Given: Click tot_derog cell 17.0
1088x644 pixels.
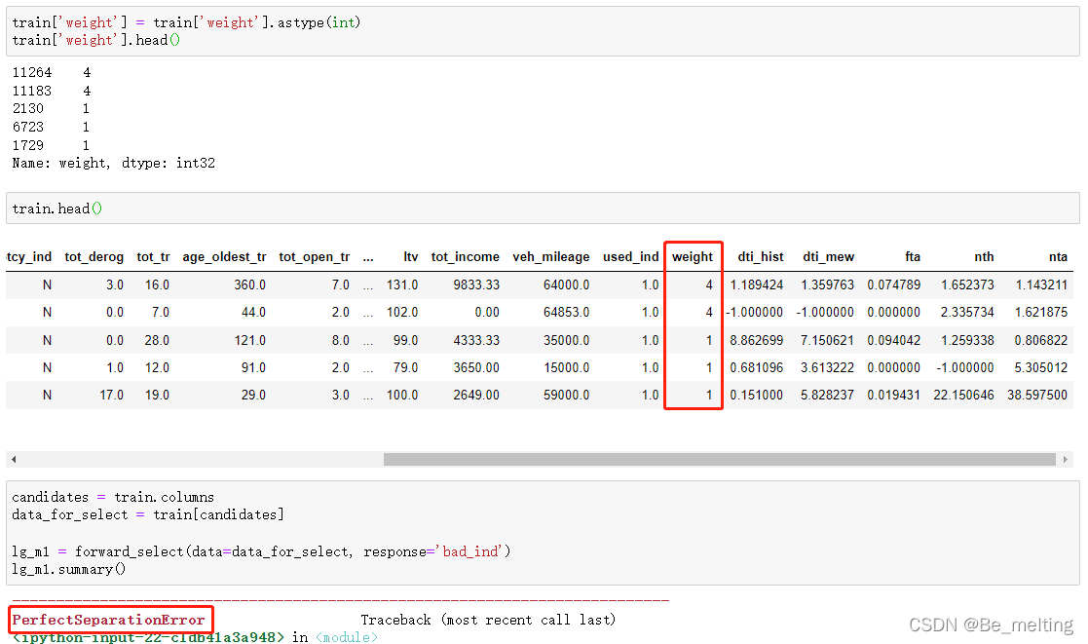Looking at the screenshot, I should 112,395.
